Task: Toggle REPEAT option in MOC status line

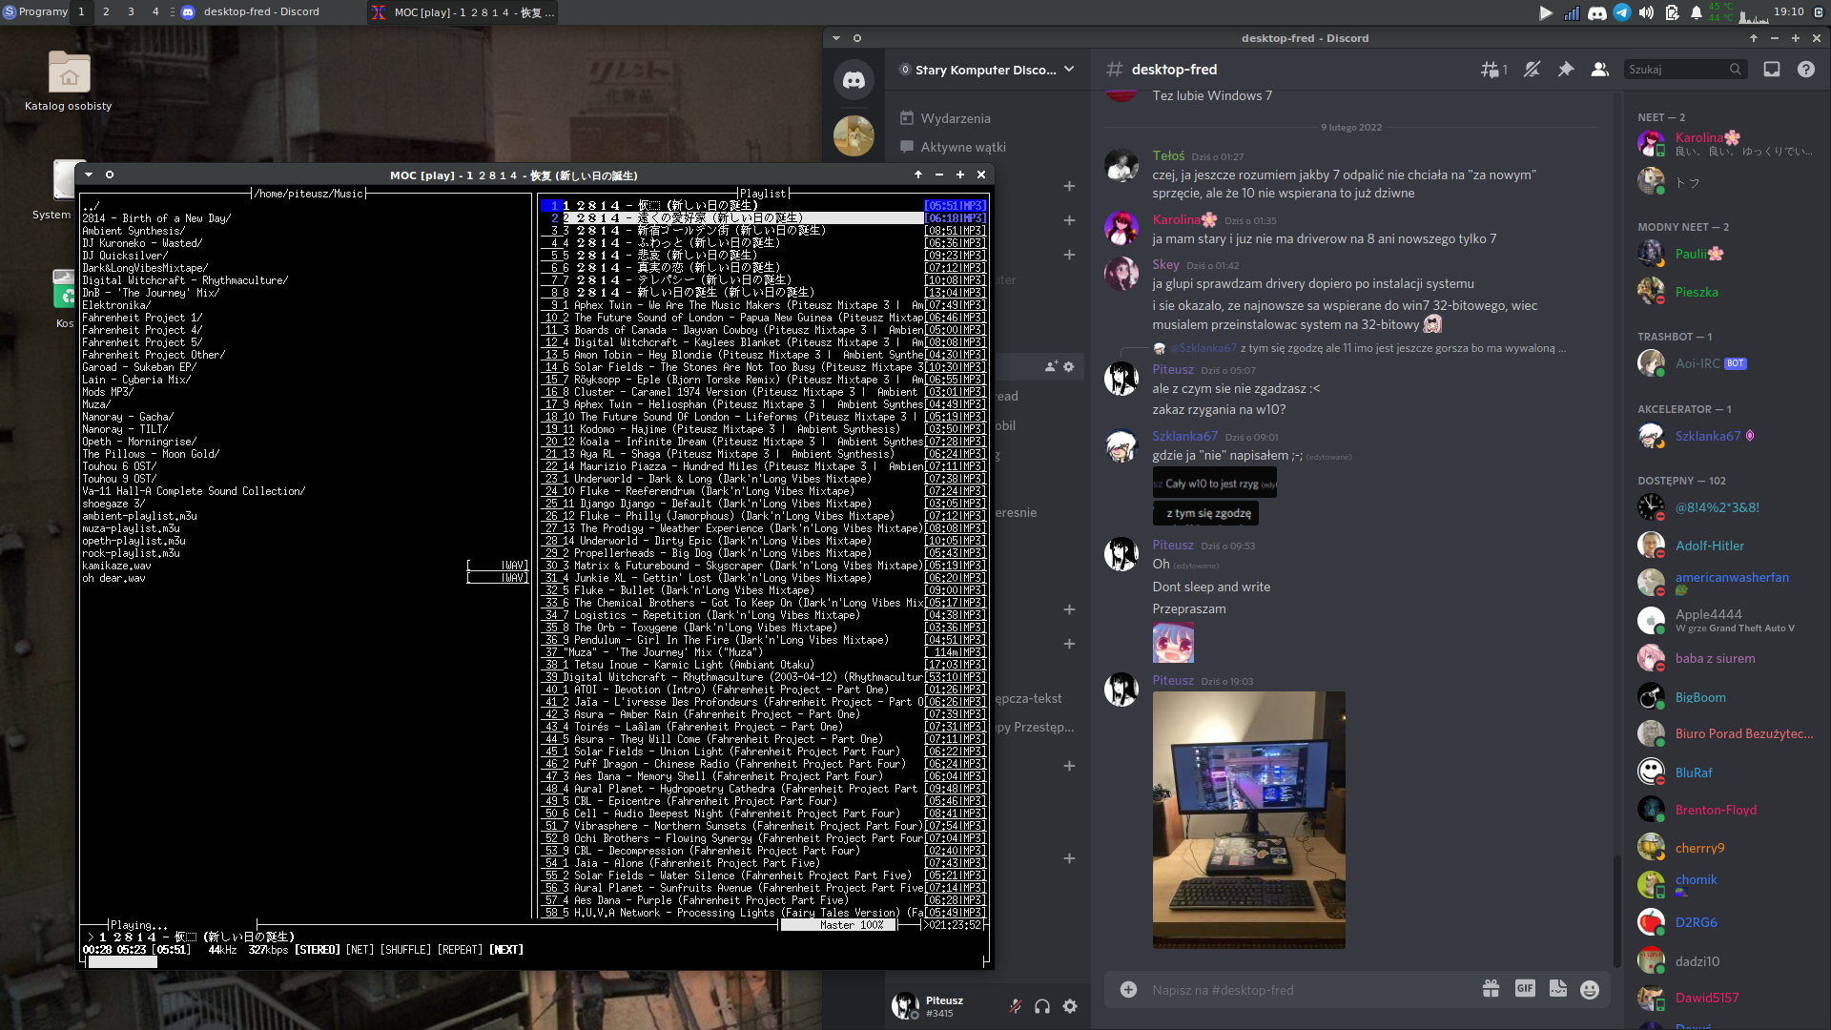Action: tap(460, 950)
